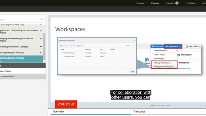The image size is (206, 116).
Task: Choose Select Project... from the menu
Action: point(160,55)
